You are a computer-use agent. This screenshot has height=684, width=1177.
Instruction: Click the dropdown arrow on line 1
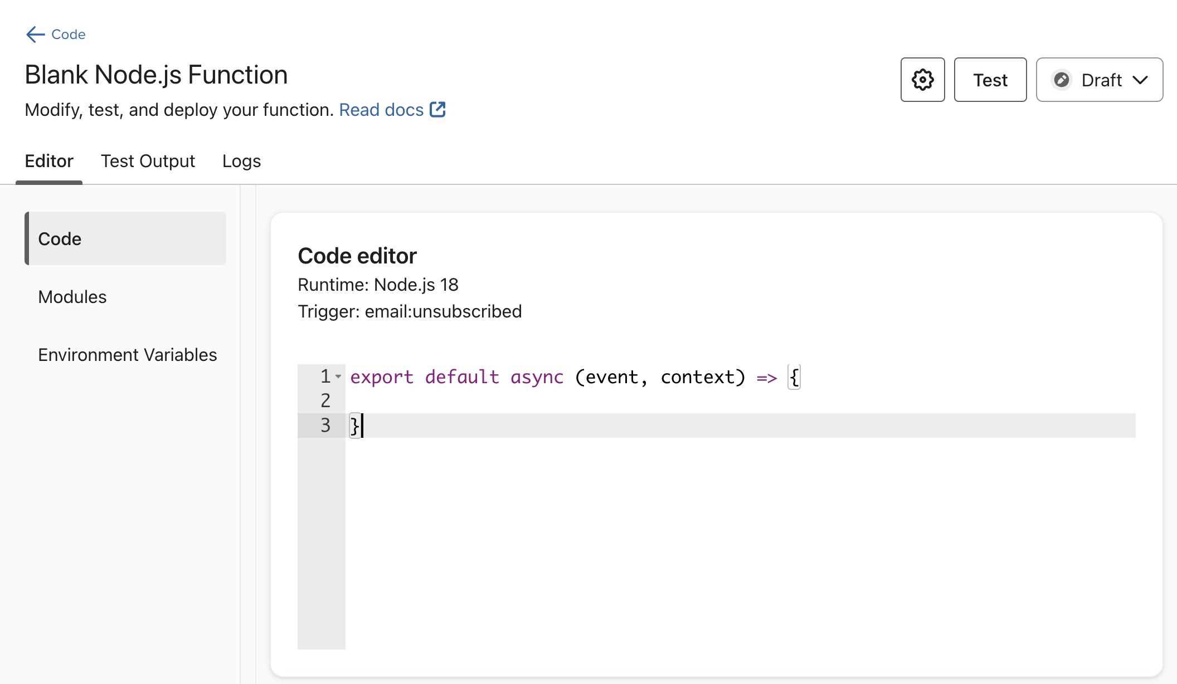[x=338, y=377]
